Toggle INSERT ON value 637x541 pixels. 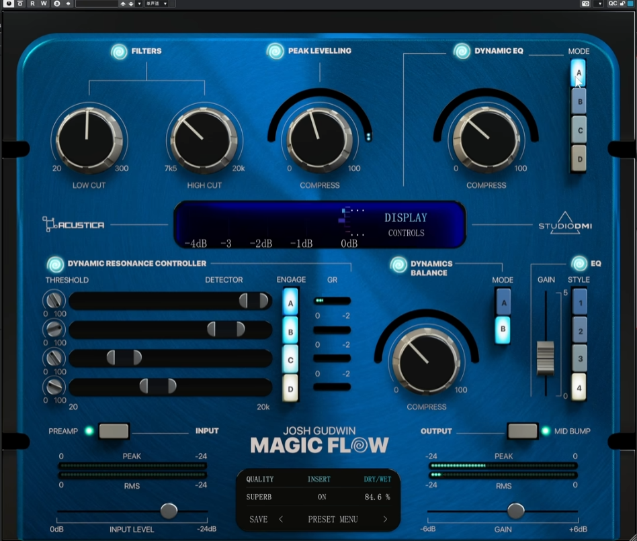click(x=322, y=497)
